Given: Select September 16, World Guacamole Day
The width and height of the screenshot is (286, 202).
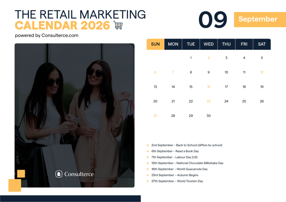Looking at the screenshot, I should point(208,87).
